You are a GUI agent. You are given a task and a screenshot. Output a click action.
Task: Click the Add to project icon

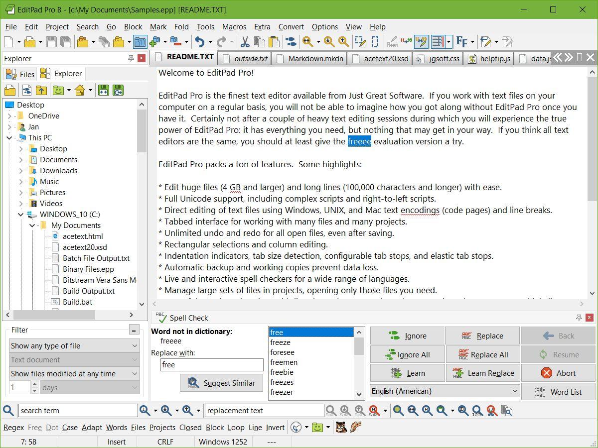pyautogui.click(x=155, y=42)
